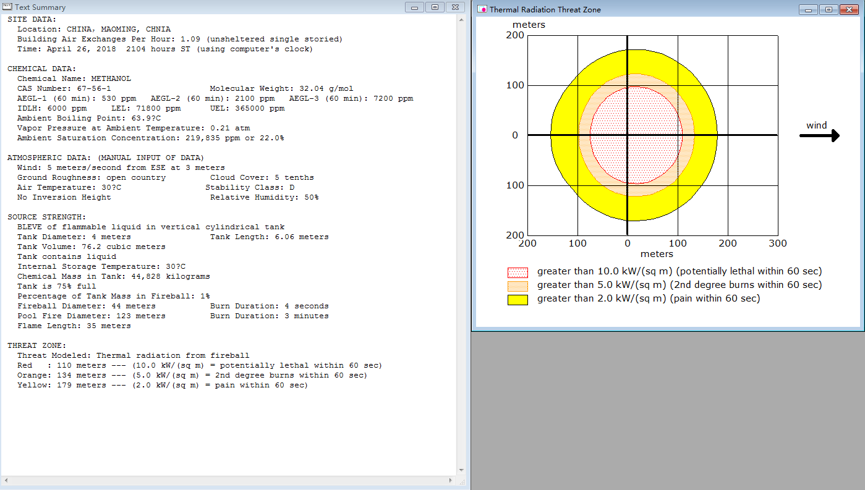Click the 'Red : 110 meters' threat zone line
This screenshot has height=490, width=865.
(200, 365)
